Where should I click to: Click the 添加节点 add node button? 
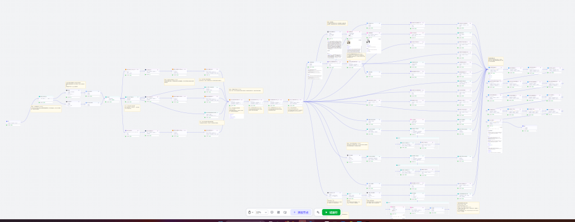click(301, 212)
